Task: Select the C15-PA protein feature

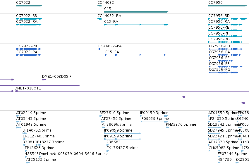Action: tap(135, 55)
